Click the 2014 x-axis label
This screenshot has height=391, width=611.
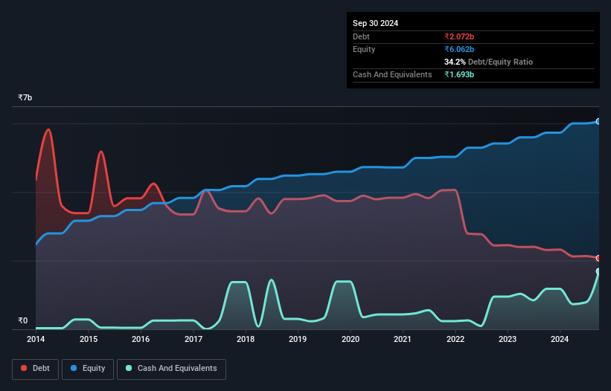point(36,339)
